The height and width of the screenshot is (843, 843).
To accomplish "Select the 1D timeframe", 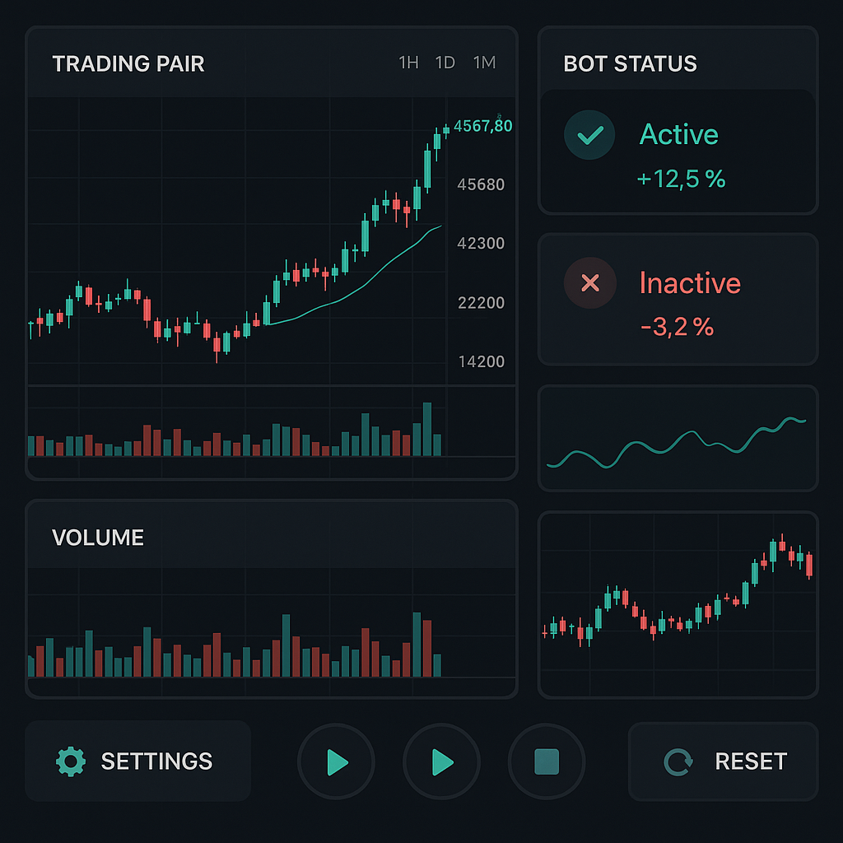I will (445, 63).
